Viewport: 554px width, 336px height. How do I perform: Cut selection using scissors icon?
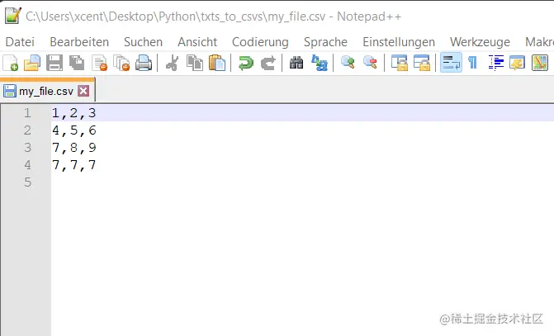[x=172, y=63]
